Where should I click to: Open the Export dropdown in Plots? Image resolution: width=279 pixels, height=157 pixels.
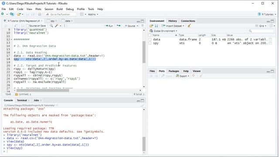click(x=183, y=76)
